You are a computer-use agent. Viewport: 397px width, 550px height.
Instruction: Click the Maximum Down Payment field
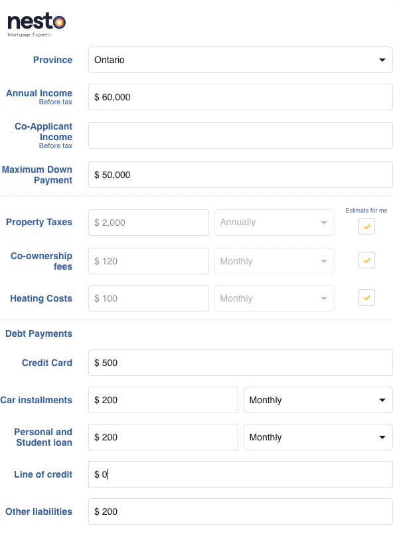240,175
